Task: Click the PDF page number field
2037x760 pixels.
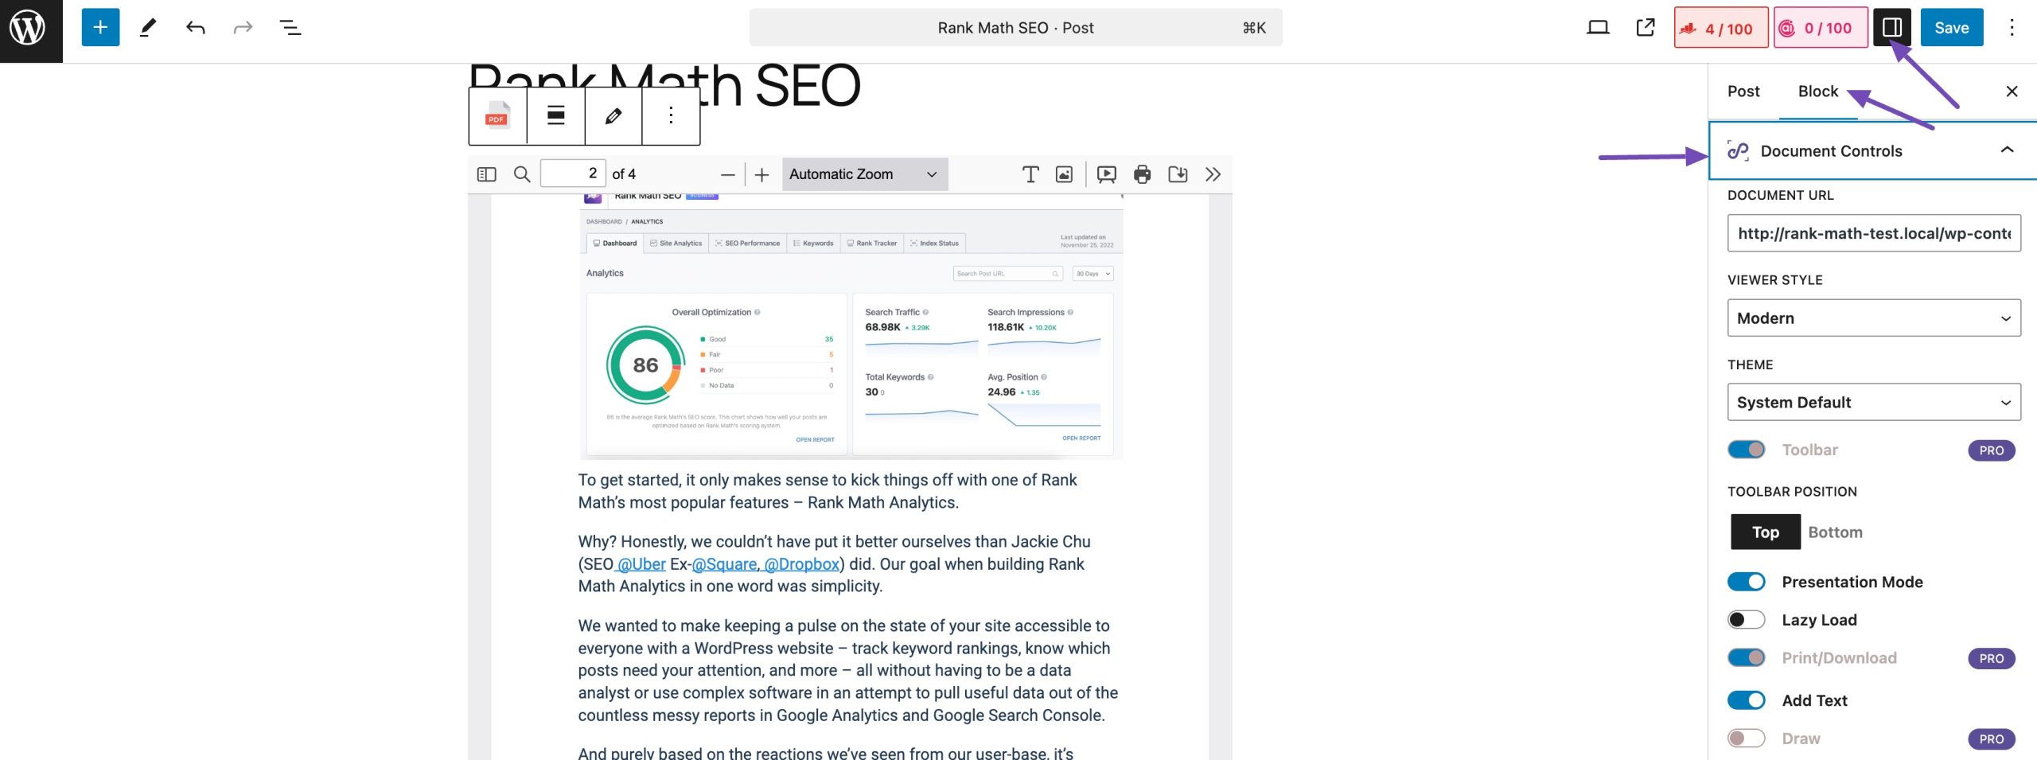Action: click(573, 173)
